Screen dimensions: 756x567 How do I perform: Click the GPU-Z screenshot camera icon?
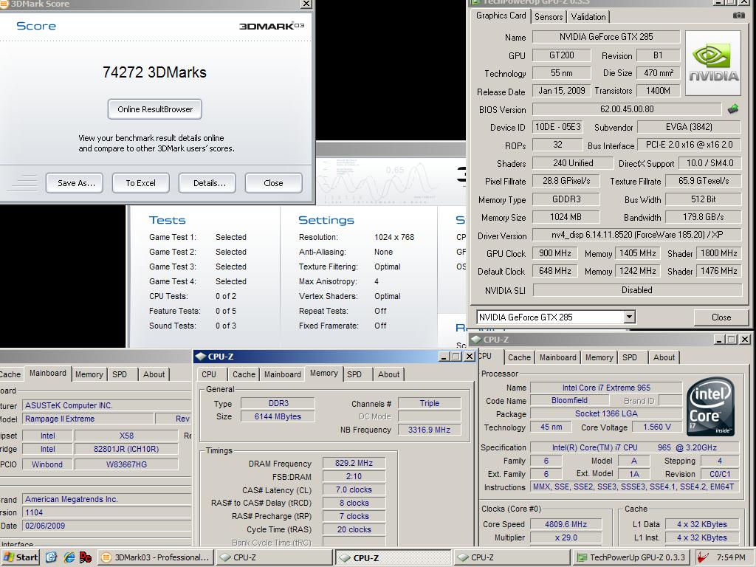point(738,16)
